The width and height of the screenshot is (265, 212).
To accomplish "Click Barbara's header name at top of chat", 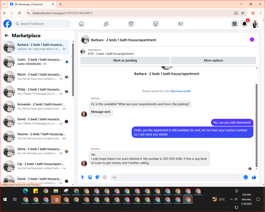I will coord(123,40).
